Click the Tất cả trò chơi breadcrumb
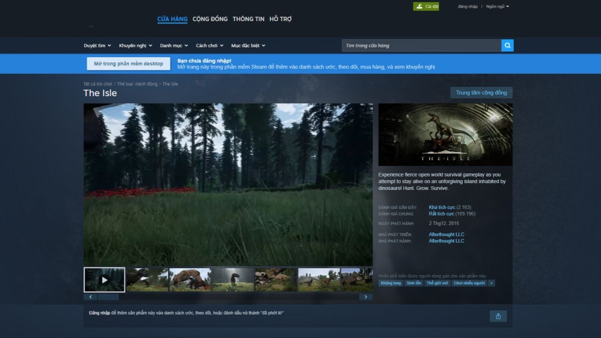The height and width of the screenshot is (338, 601). click(98, 84)
